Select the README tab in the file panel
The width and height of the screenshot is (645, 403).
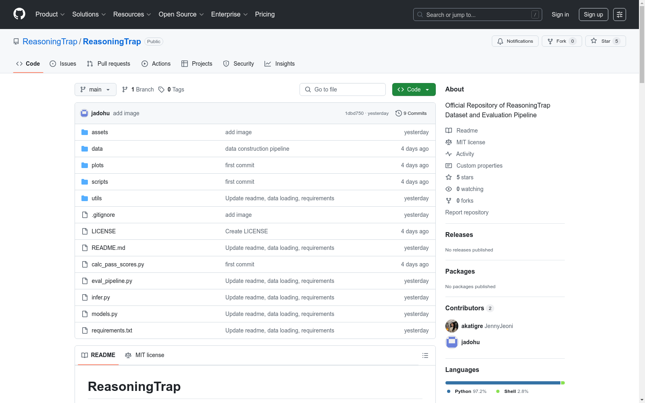(x=98, y=355)
